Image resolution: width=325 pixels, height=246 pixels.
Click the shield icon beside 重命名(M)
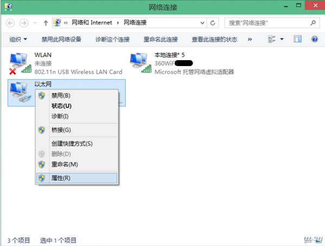(42, 164)
